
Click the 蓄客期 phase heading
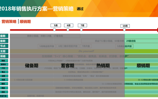pos(68,66)
